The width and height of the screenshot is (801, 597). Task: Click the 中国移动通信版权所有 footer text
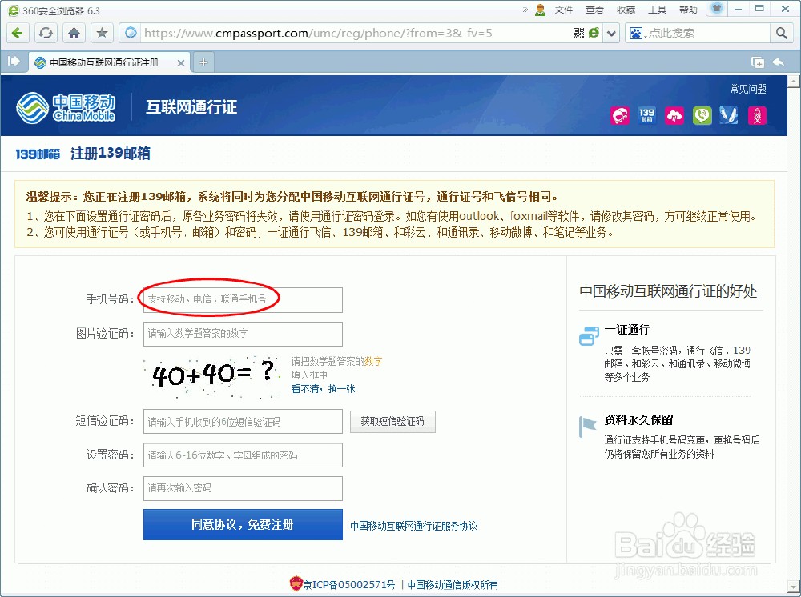pyautogui.click(x=453, y=585)
